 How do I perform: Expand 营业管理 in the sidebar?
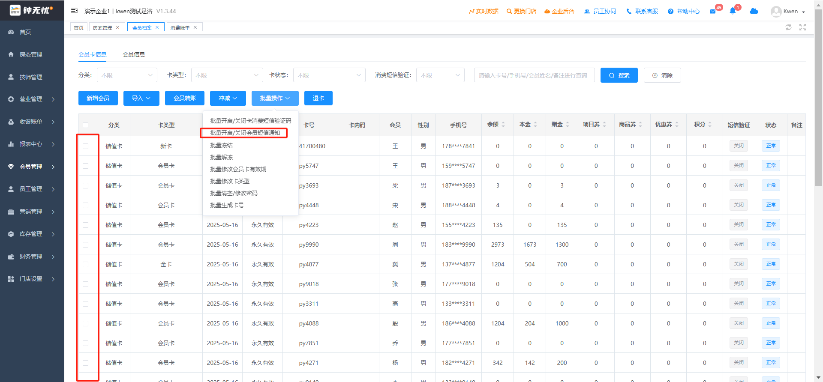(x=32, y=99)
